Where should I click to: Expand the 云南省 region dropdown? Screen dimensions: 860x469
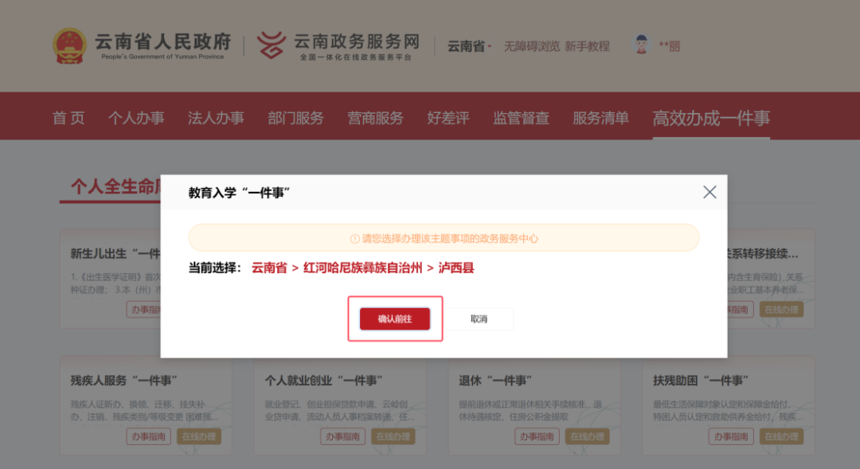coord(470,46)
